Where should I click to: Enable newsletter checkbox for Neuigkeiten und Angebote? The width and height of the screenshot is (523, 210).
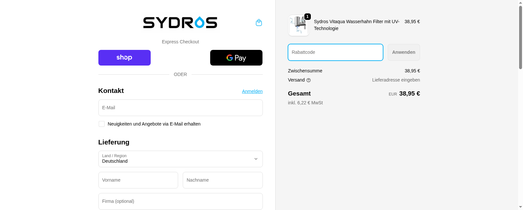[x=102, y=124]
